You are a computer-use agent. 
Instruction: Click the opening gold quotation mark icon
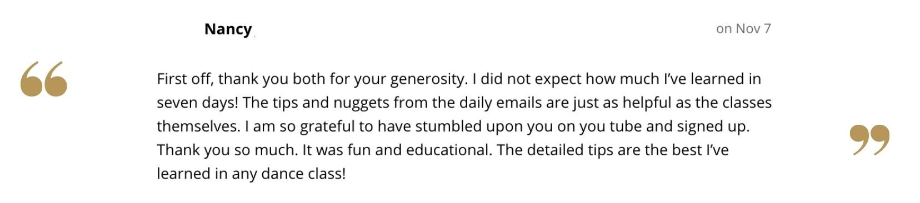tap(44, 79)
